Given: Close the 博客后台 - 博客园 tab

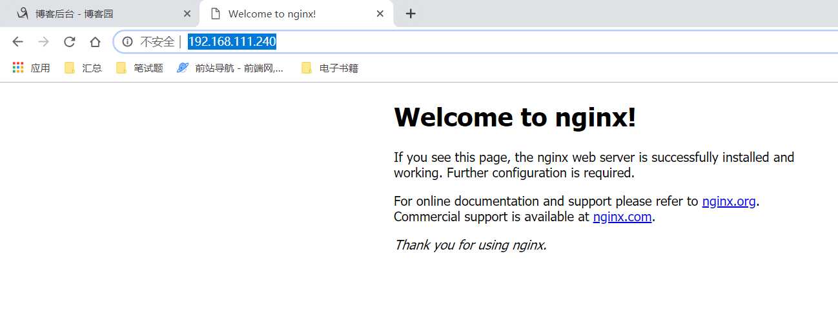Looking at the screenshot, I should point(187,14).
